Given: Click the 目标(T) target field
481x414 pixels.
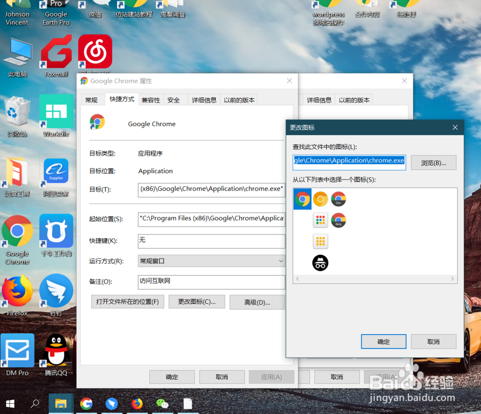Looking at the screenshot, I should [x=211, y=189].
